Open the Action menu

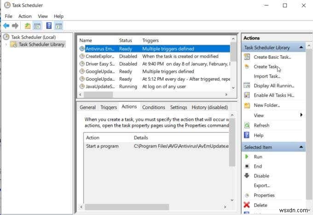tap(25, 16)
